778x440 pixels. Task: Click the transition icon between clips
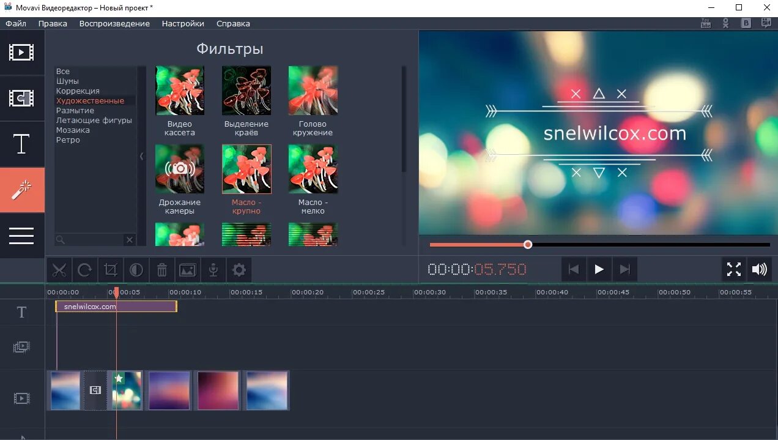[95, 390]
